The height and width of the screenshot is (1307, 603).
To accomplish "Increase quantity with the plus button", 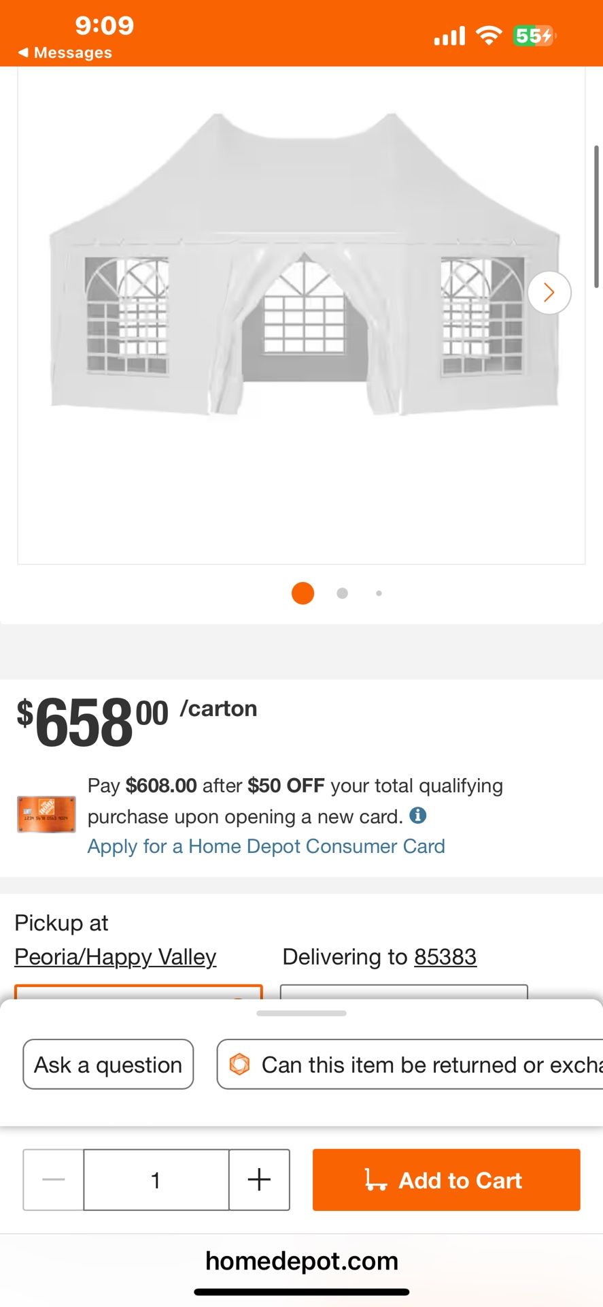I will (259, 1180).
